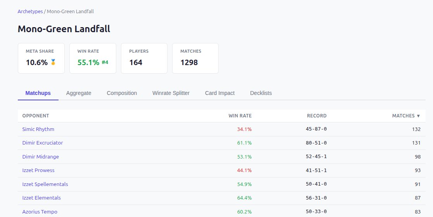Open the Composition tab

(x=122, y=93)
